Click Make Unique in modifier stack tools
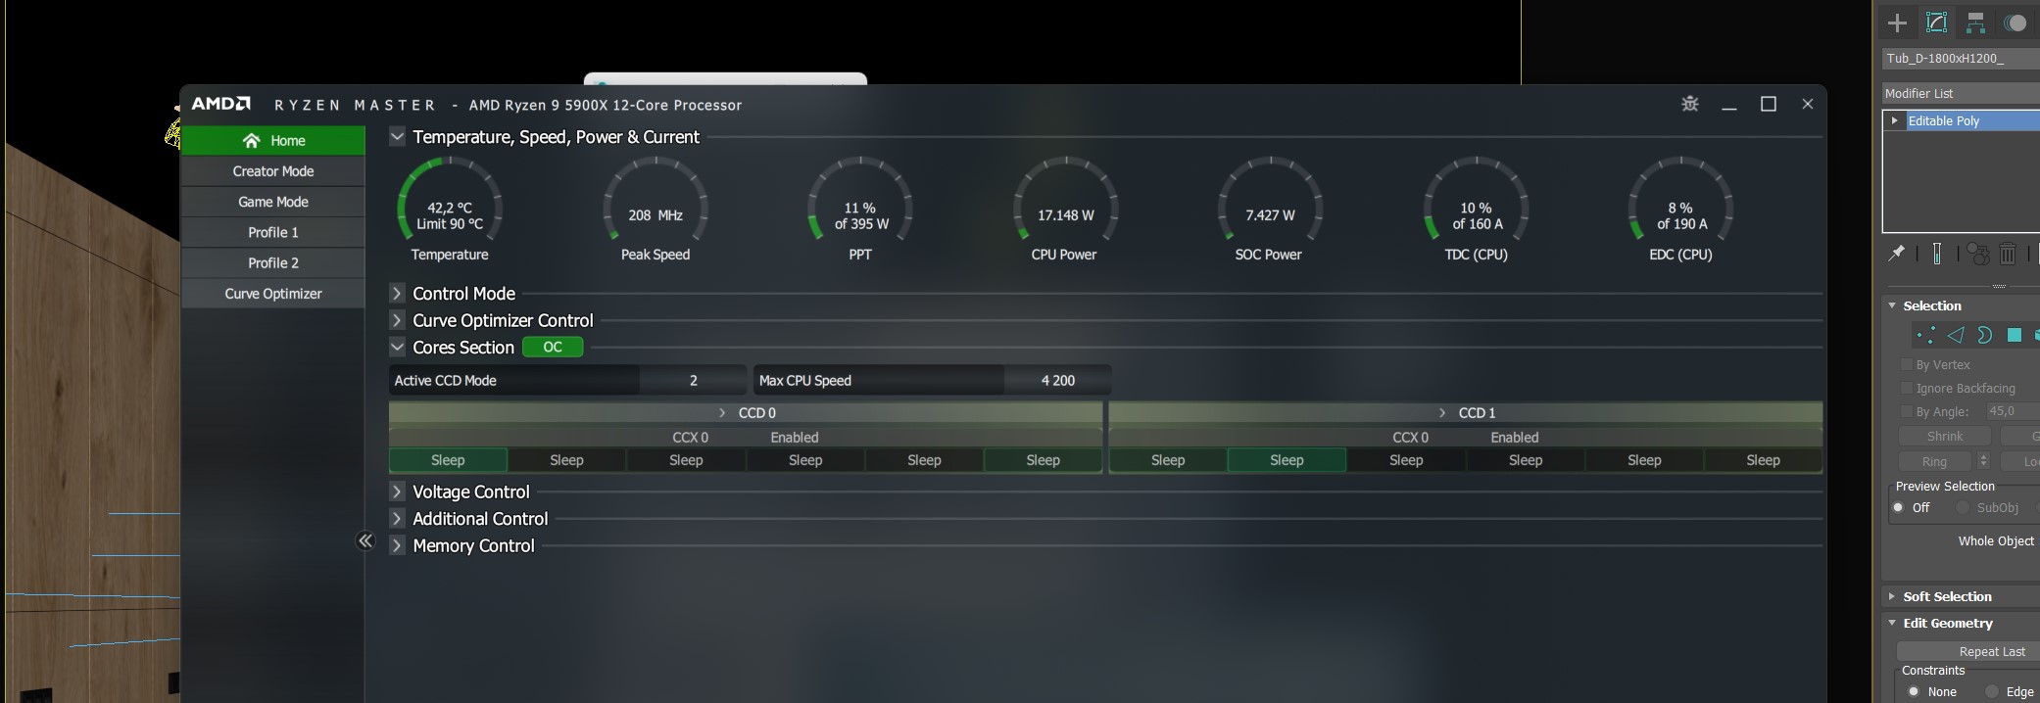This screenshot has width=2040, height=703. [1978, 254]
